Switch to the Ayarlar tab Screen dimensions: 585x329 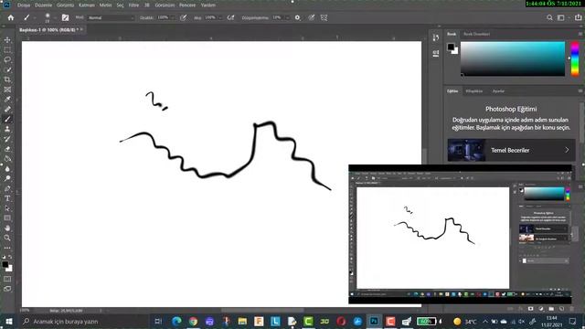pos(498,91)
